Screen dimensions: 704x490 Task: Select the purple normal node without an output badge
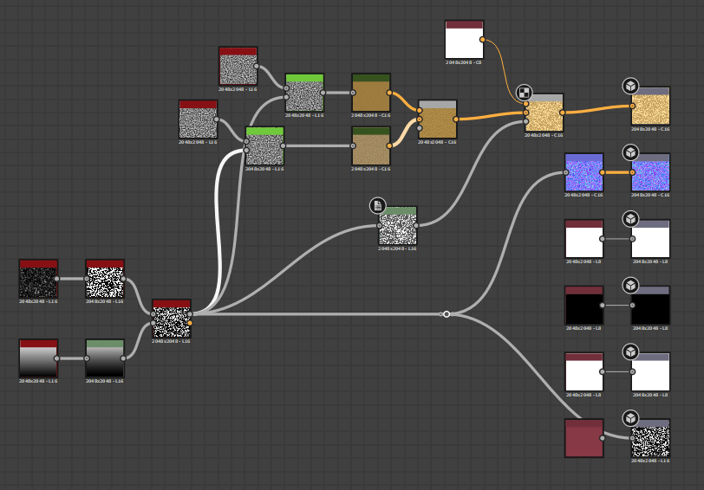(583, 172)
